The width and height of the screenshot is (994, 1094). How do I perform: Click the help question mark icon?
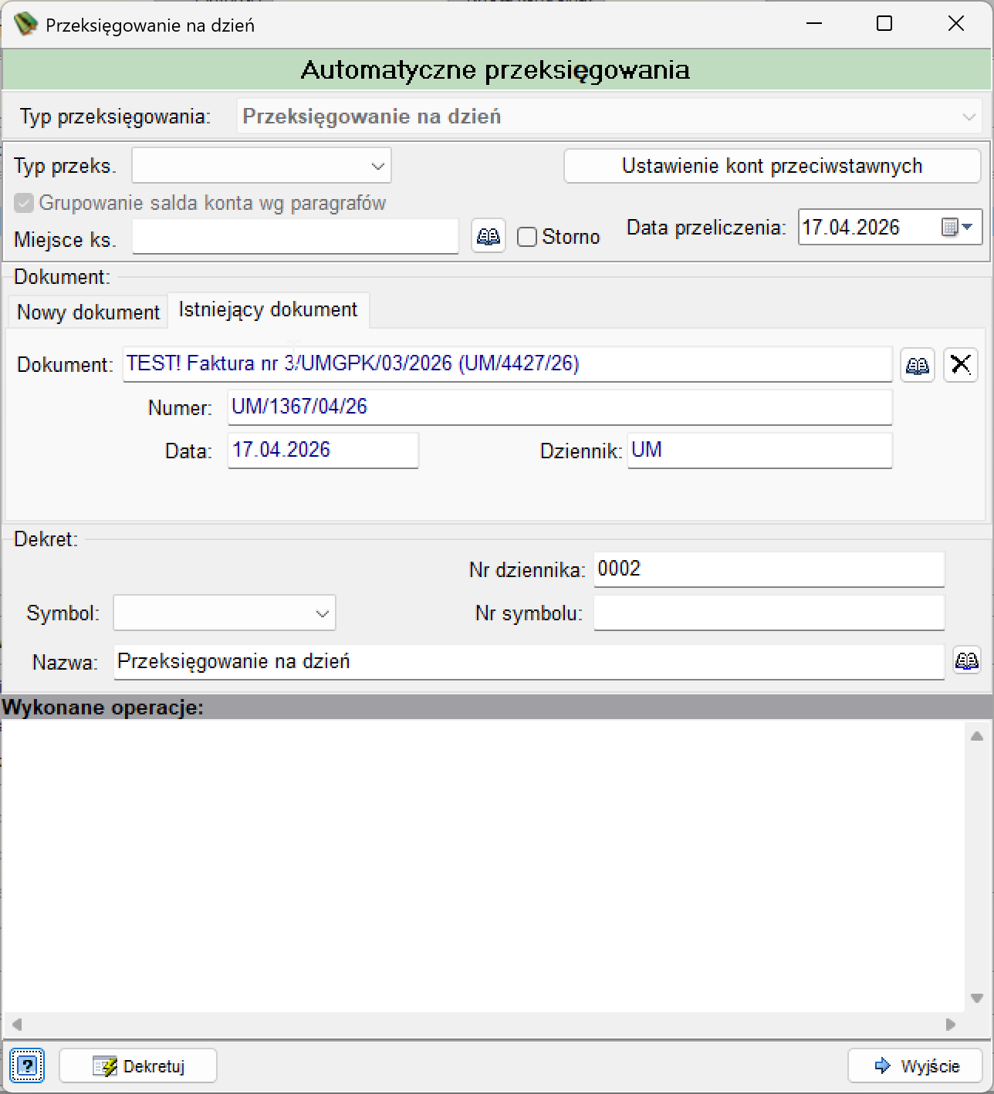pos(27,1066)
